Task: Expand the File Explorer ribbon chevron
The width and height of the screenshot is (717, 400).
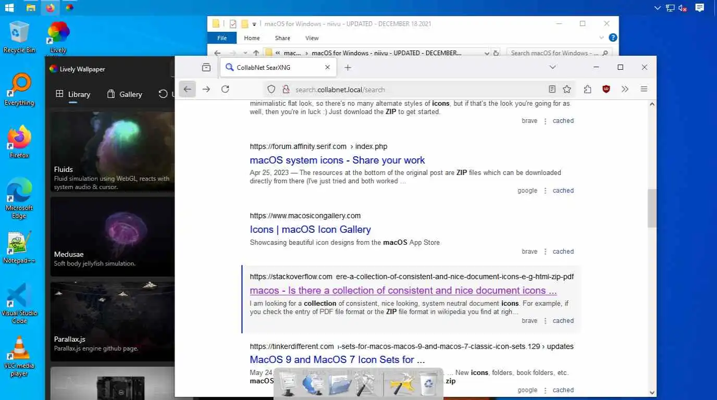Action: [x=602, y=37]
